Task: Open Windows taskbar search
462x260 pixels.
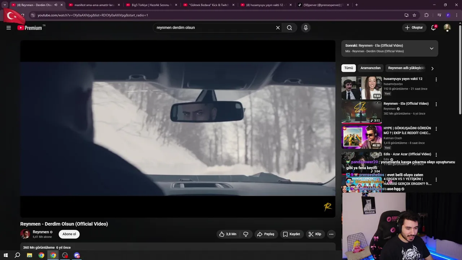Action: click(x=17, y=255)
